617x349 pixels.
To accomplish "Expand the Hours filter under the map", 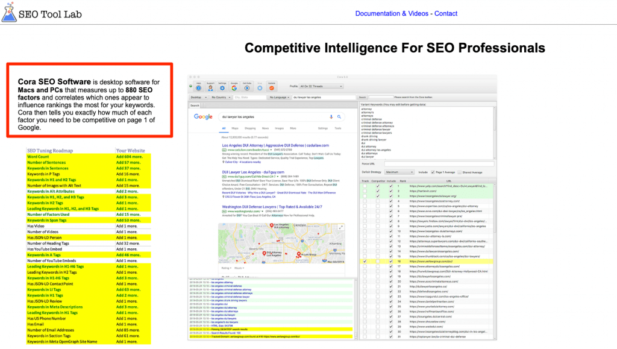I will tap(239, 268).
